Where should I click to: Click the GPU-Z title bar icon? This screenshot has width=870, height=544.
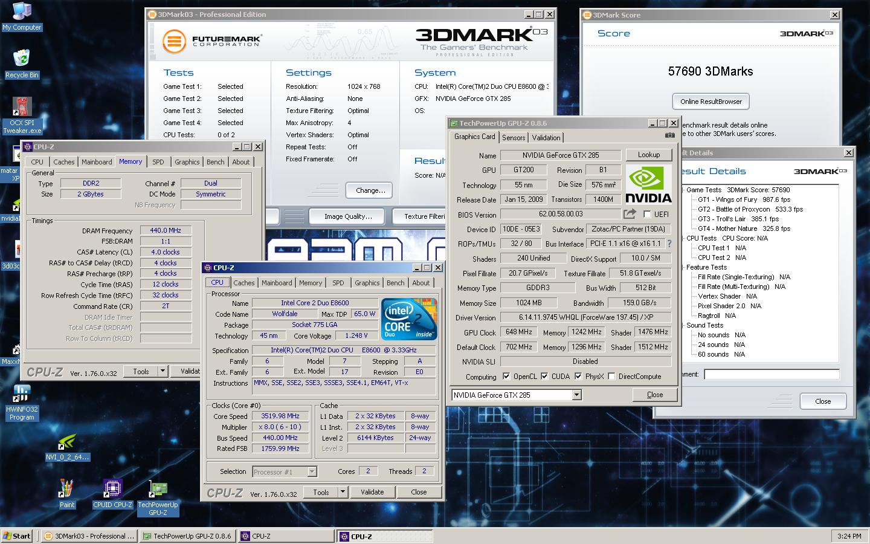coord(454,123)
